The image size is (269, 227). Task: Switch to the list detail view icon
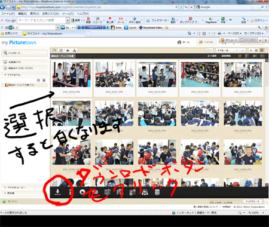click(x=247, y=56)
